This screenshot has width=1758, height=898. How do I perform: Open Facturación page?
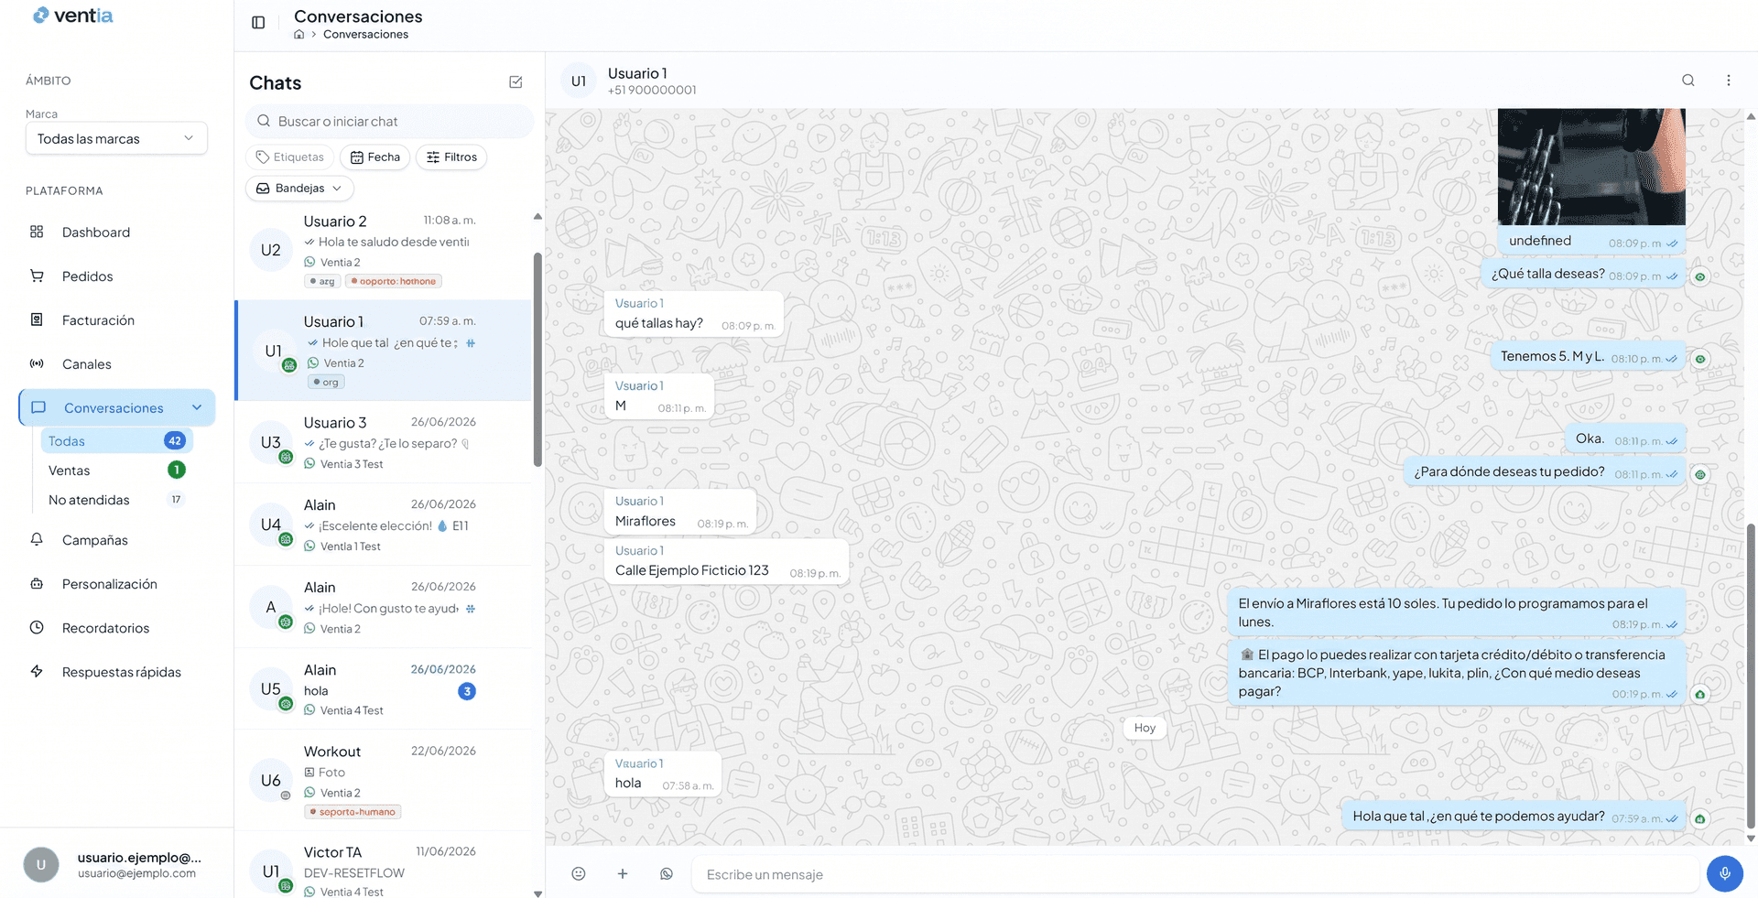[98, 320]
